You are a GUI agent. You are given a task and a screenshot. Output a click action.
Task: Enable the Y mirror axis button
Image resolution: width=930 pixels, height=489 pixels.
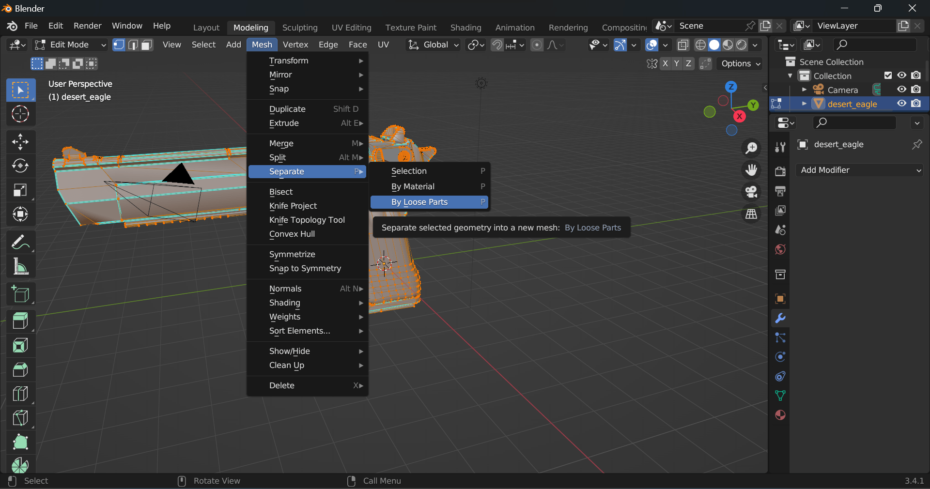tap(677, 63)
